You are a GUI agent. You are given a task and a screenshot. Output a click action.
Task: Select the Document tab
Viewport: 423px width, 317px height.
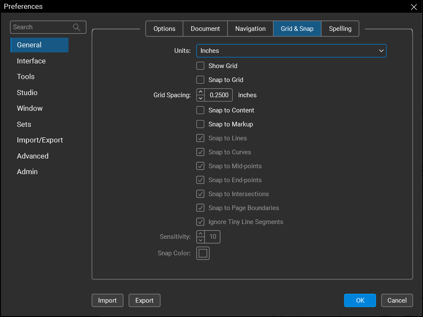(205, 29)
